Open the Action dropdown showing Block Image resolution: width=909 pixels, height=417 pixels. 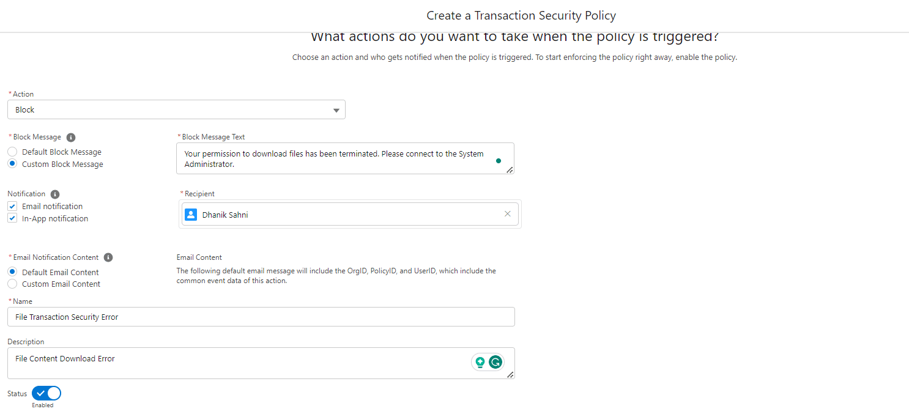(x=176, y=110)
